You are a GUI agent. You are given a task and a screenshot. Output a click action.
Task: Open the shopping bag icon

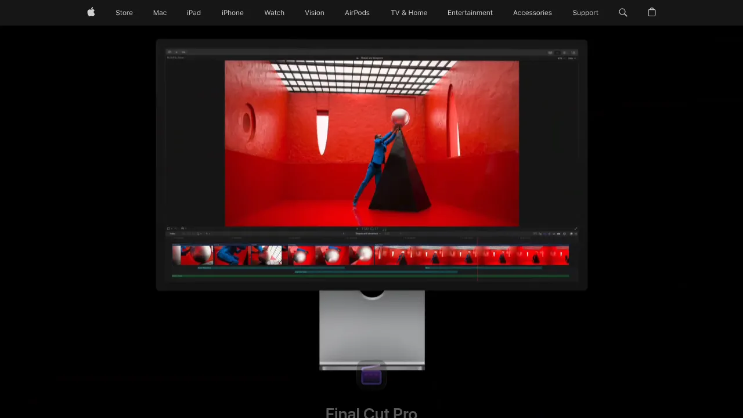click(x=652, y=12)
